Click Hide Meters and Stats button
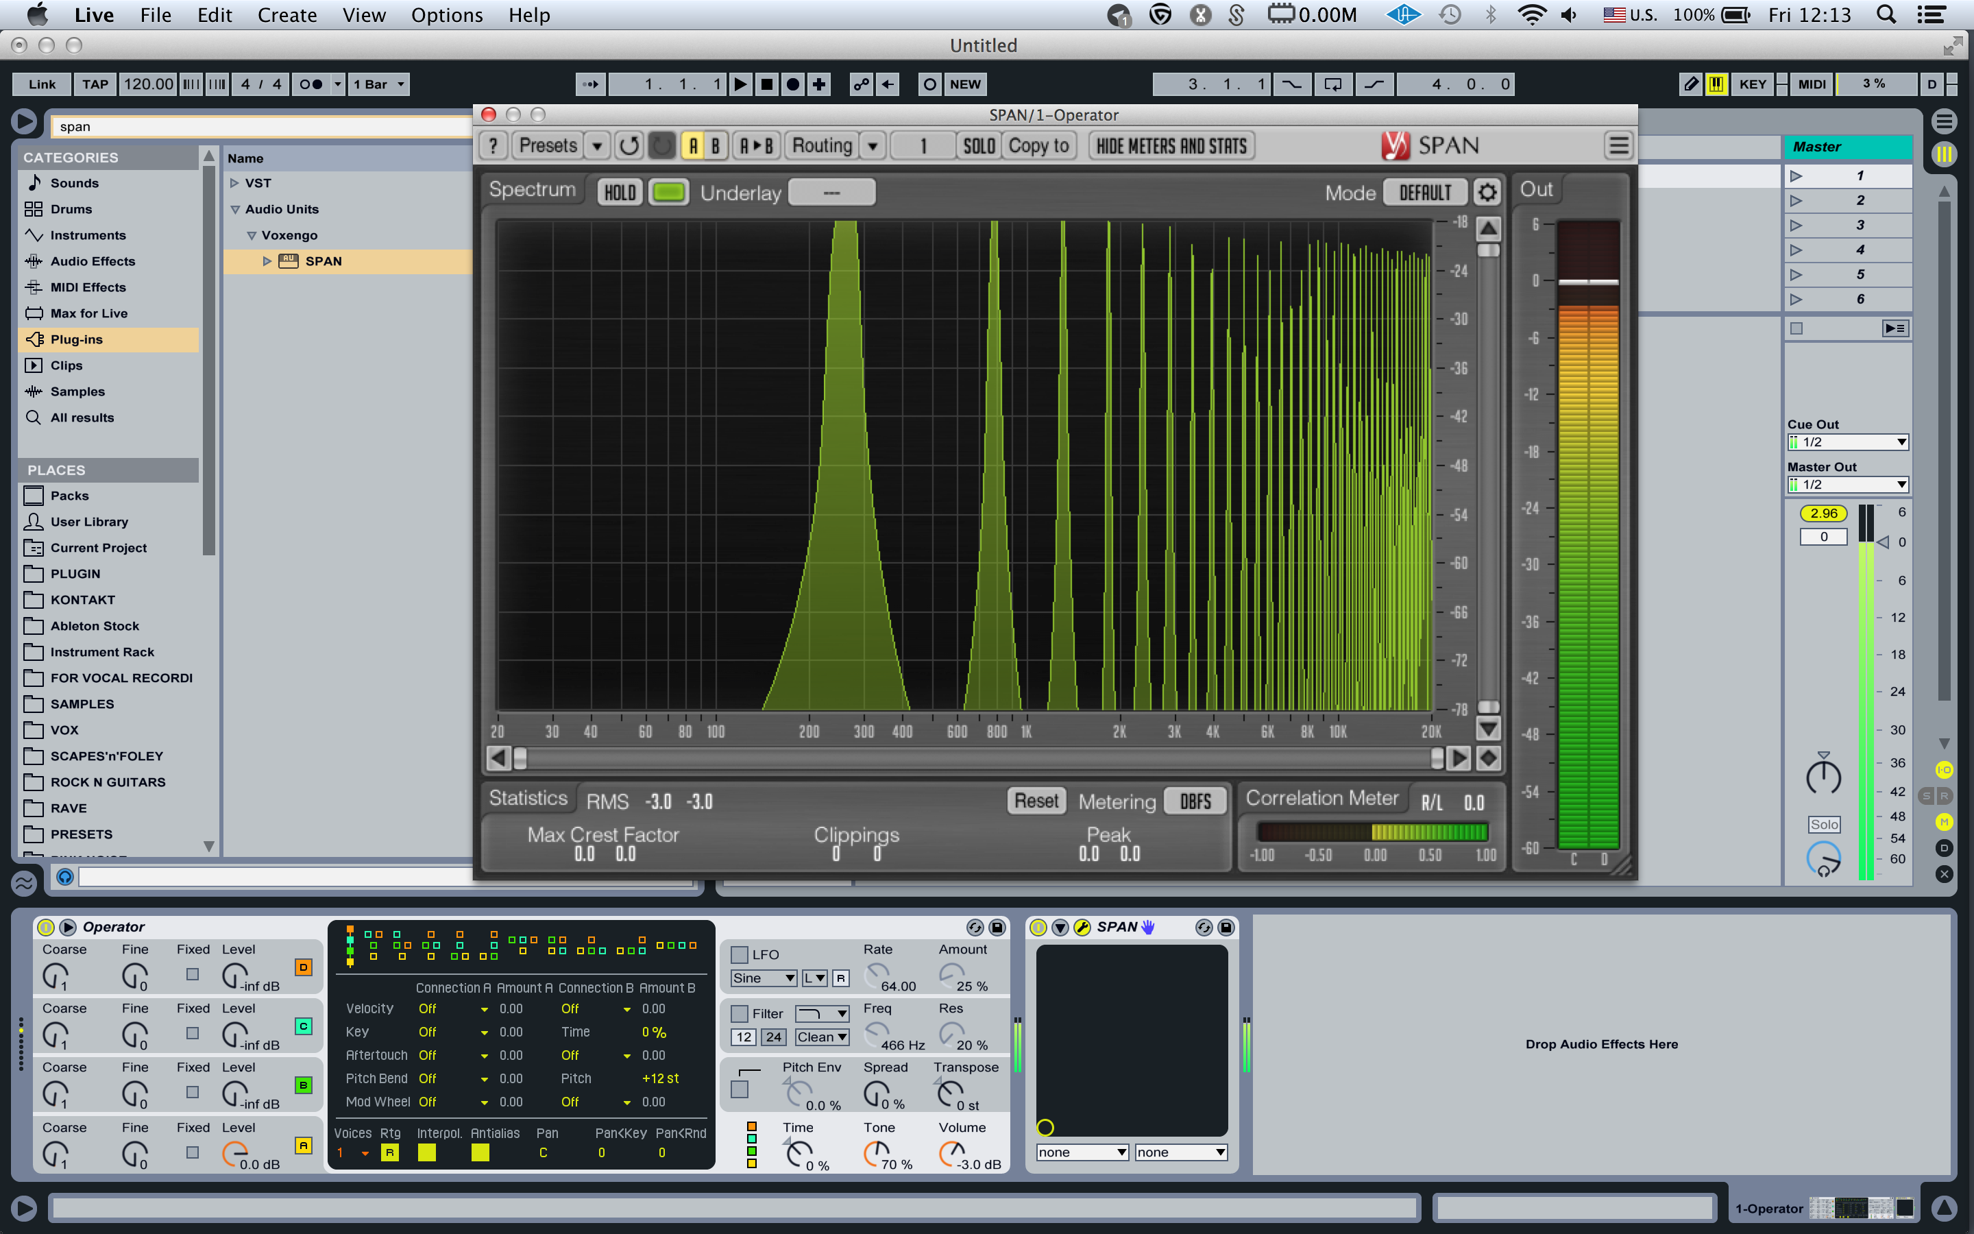The image size is (1974, 1234). click(x=1171, y=146)
